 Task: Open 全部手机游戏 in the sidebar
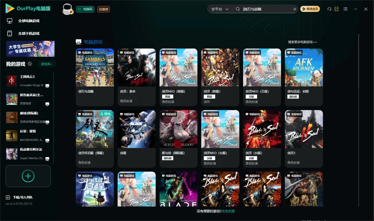pos(29,34)
